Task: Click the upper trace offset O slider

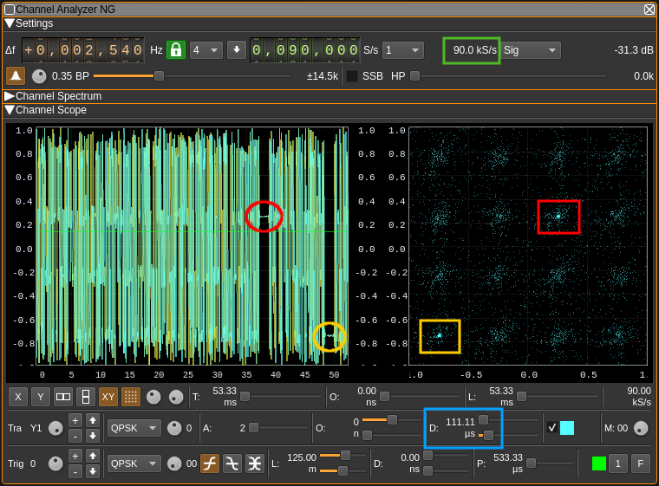Action: coord(392,419)
